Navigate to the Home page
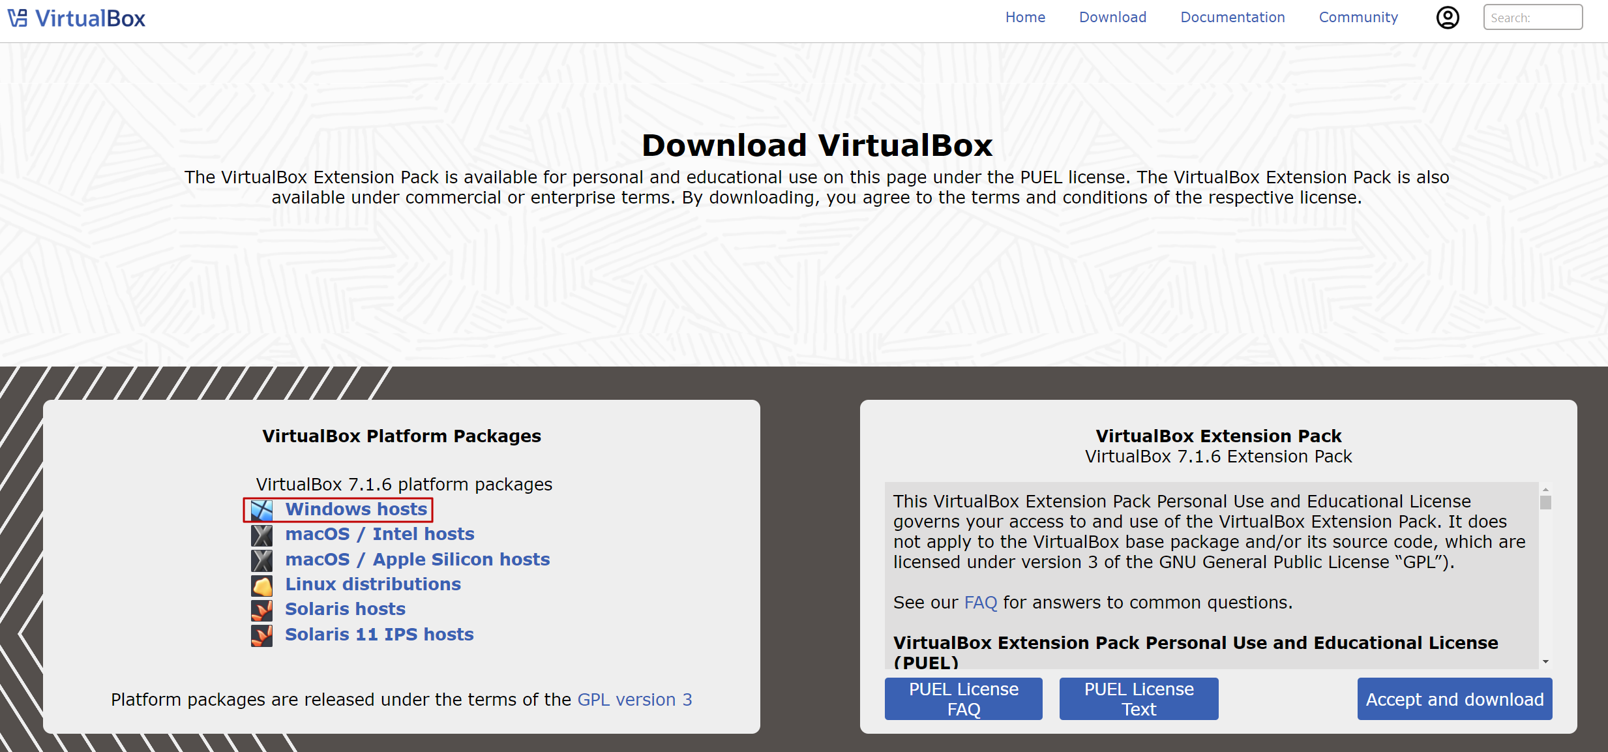 pos(1025,18)
